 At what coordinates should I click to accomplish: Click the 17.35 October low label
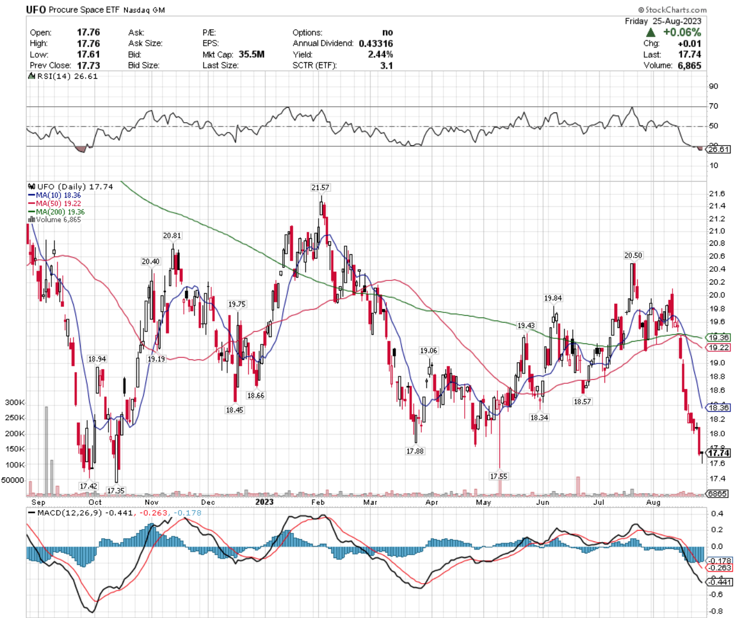click(x=116, y=491)
